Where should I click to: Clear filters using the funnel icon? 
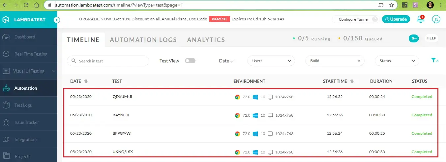(434, 60)
